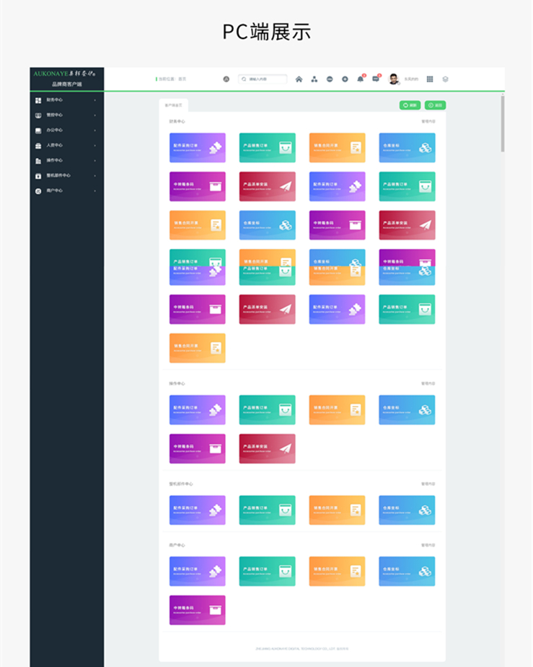Open the first blue 配件采购订单 card
533x667 pixels.
(197, 147)
